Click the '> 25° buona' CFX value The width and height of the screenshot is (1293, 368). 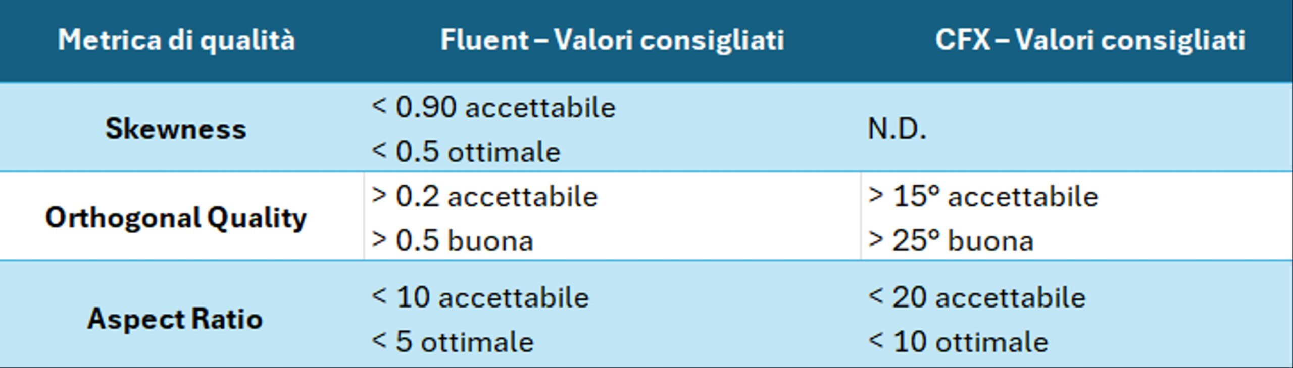tap(951, 240)
